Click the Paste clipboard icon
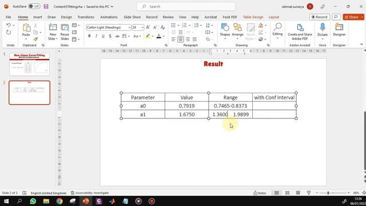Viewport: 366px width, 206px height. [26, 28]
